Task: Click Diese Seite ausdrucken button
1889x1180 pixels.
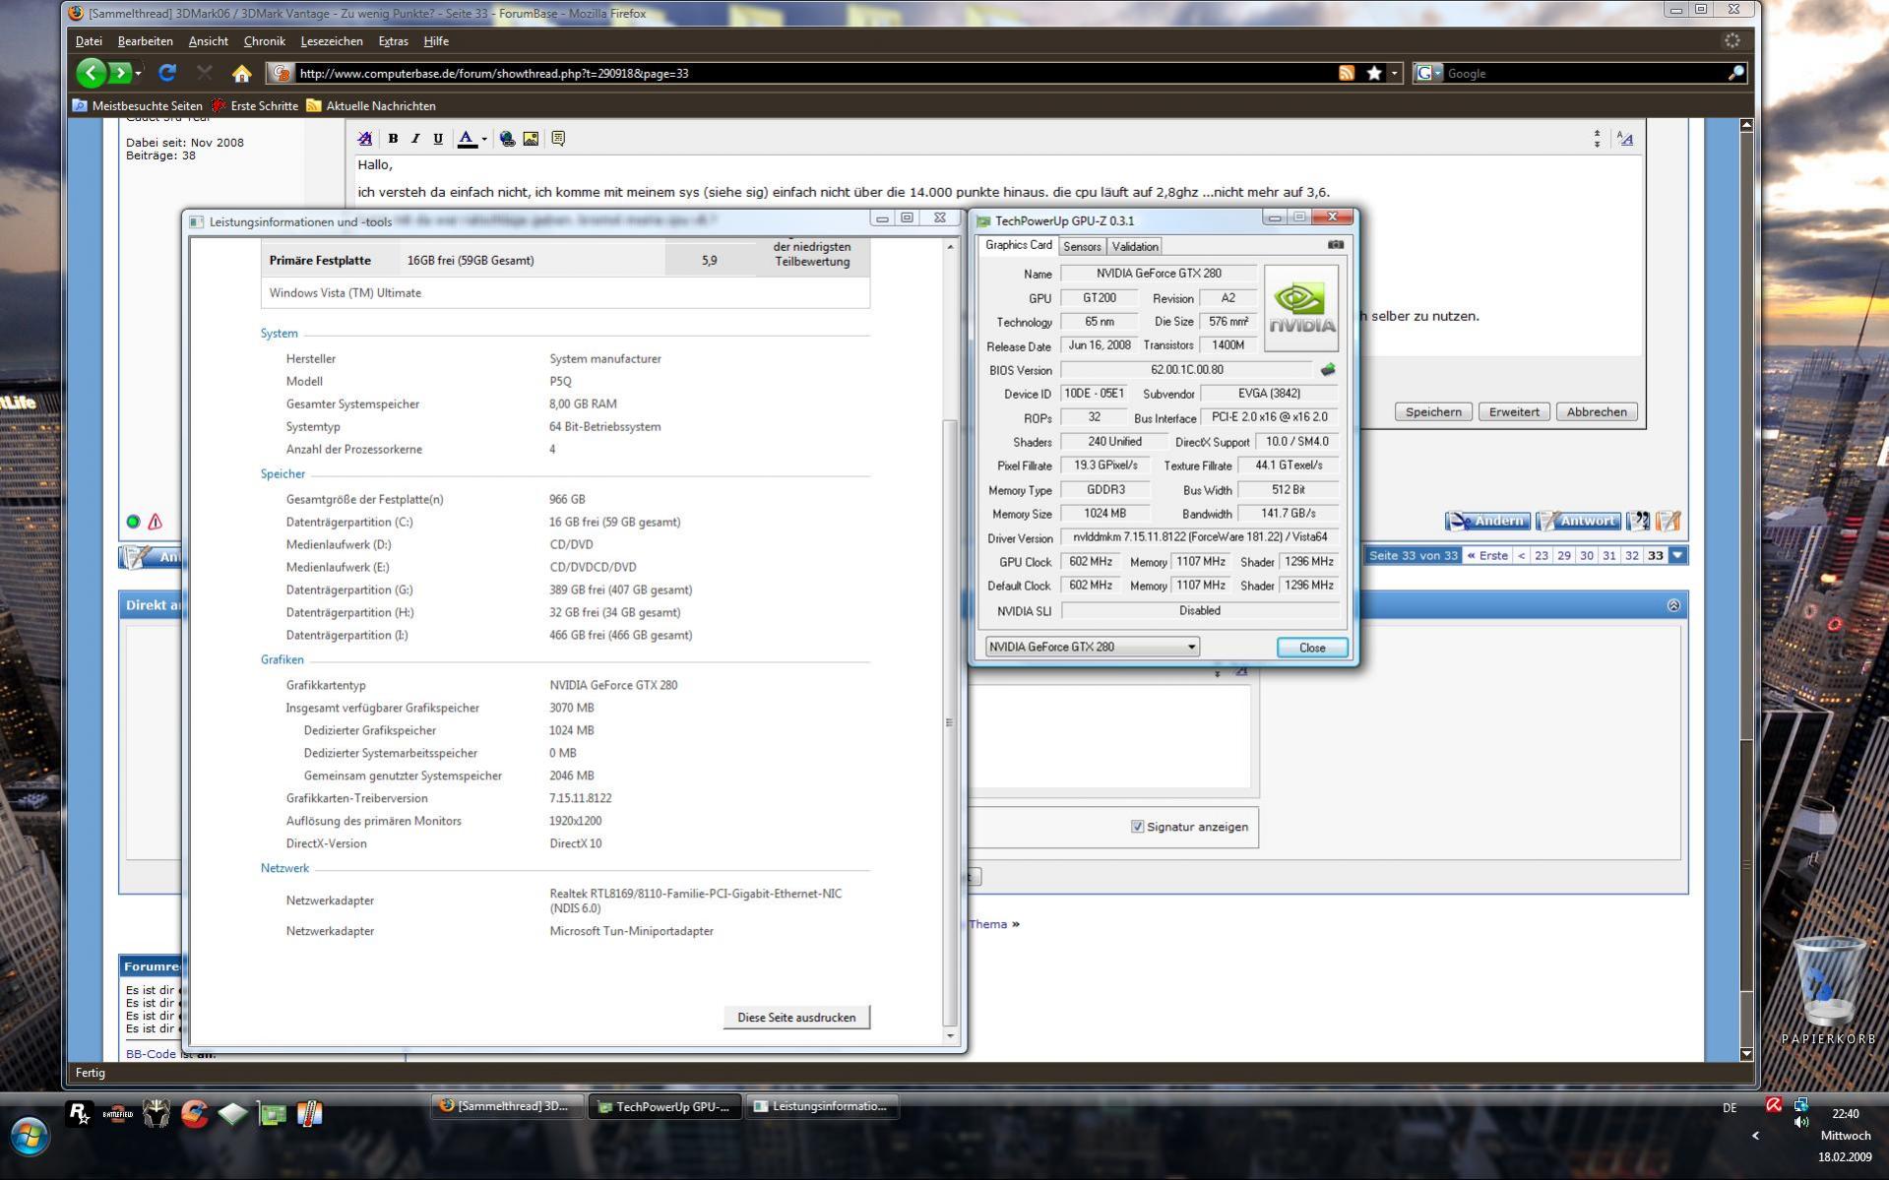Action: [796, 1018]
